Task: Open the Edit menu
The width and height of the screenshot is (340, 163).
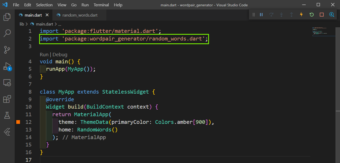Action: point(28,5)
